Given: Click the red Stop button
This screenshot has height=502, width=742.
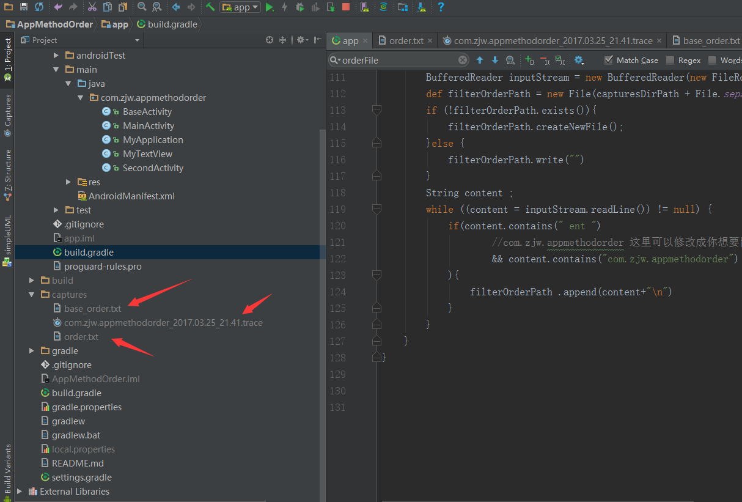Looking at the screenshot, I should point(346,7).
